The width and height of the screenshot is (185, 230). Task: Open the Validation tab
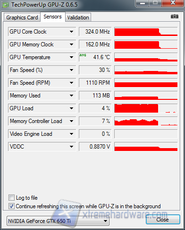click(78, 18)
